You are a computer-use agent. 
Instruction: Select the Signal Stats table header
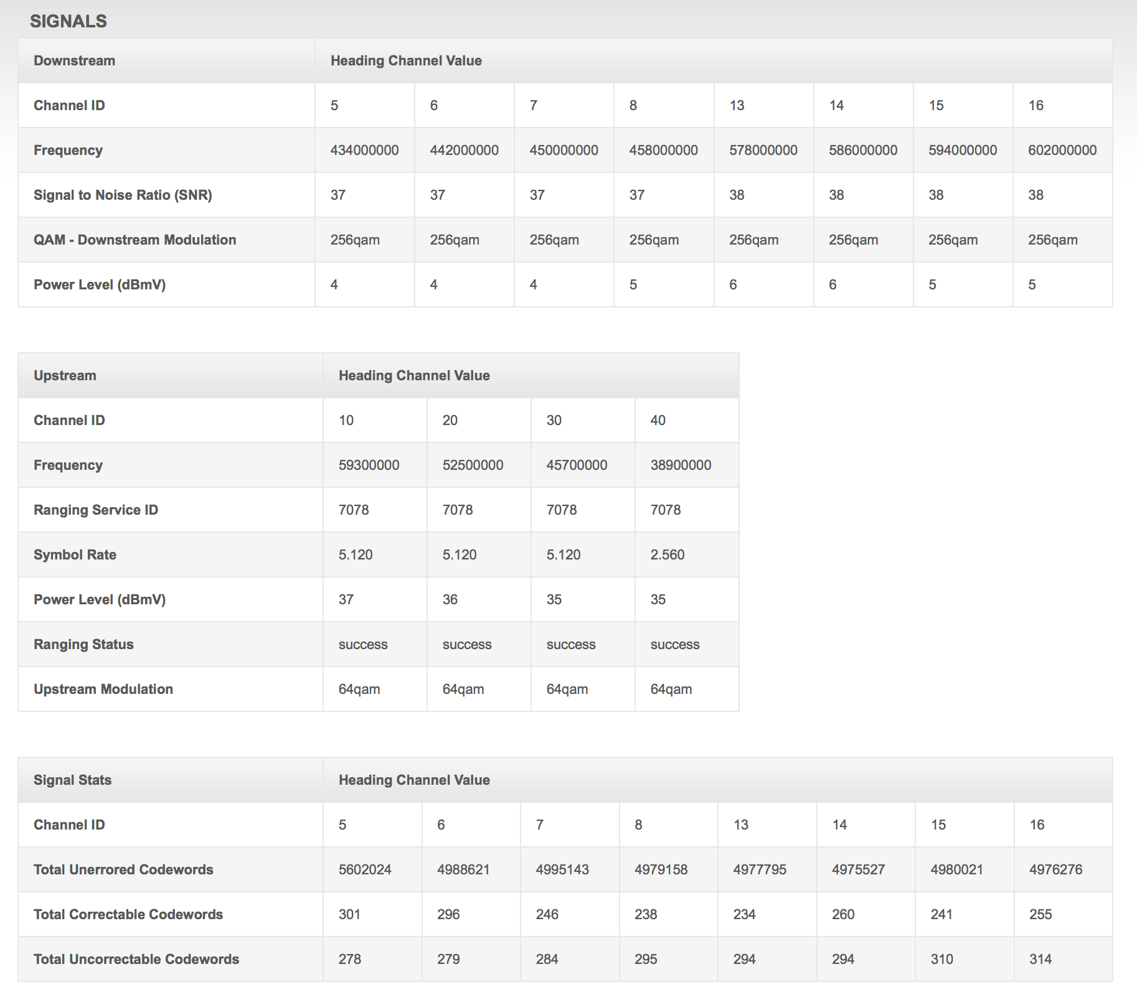pyautogui.click(x=72, y=780)
